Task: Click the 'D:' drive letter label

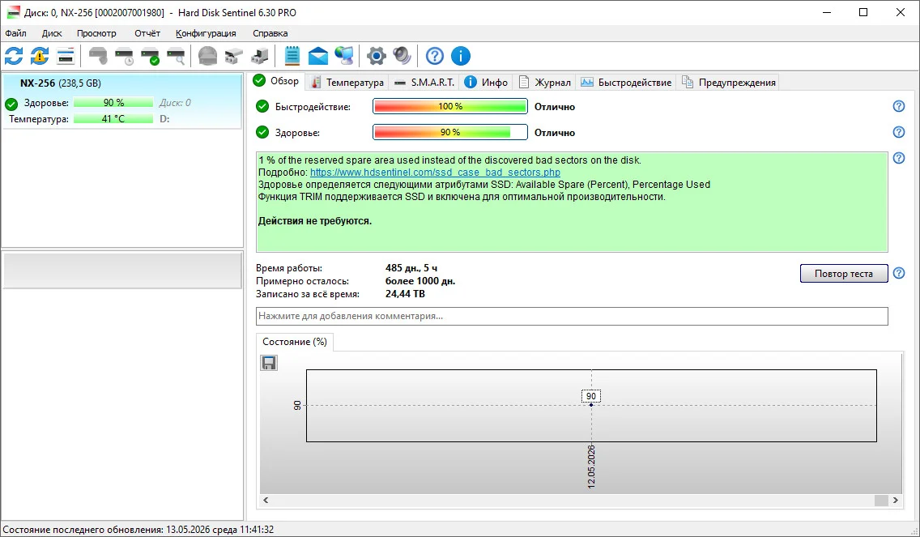Action: click(x=164, y=119)
